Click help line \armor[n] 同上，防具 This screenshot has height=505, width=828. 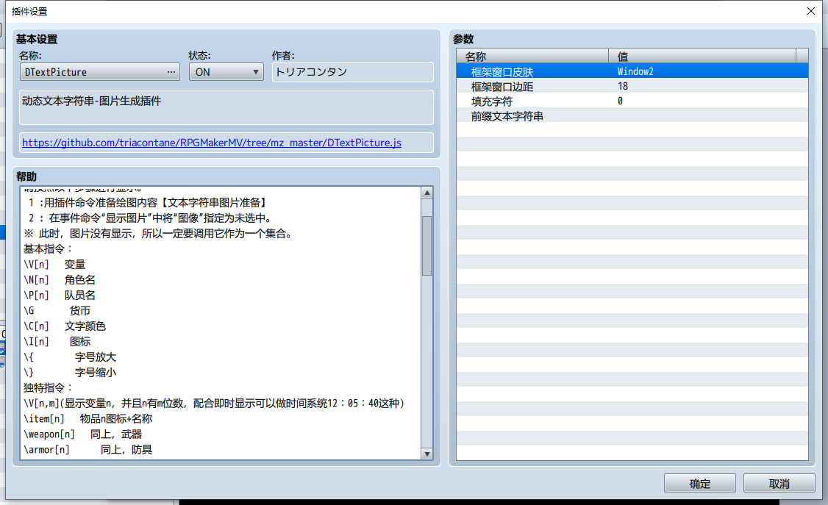[x=88, y=450]
